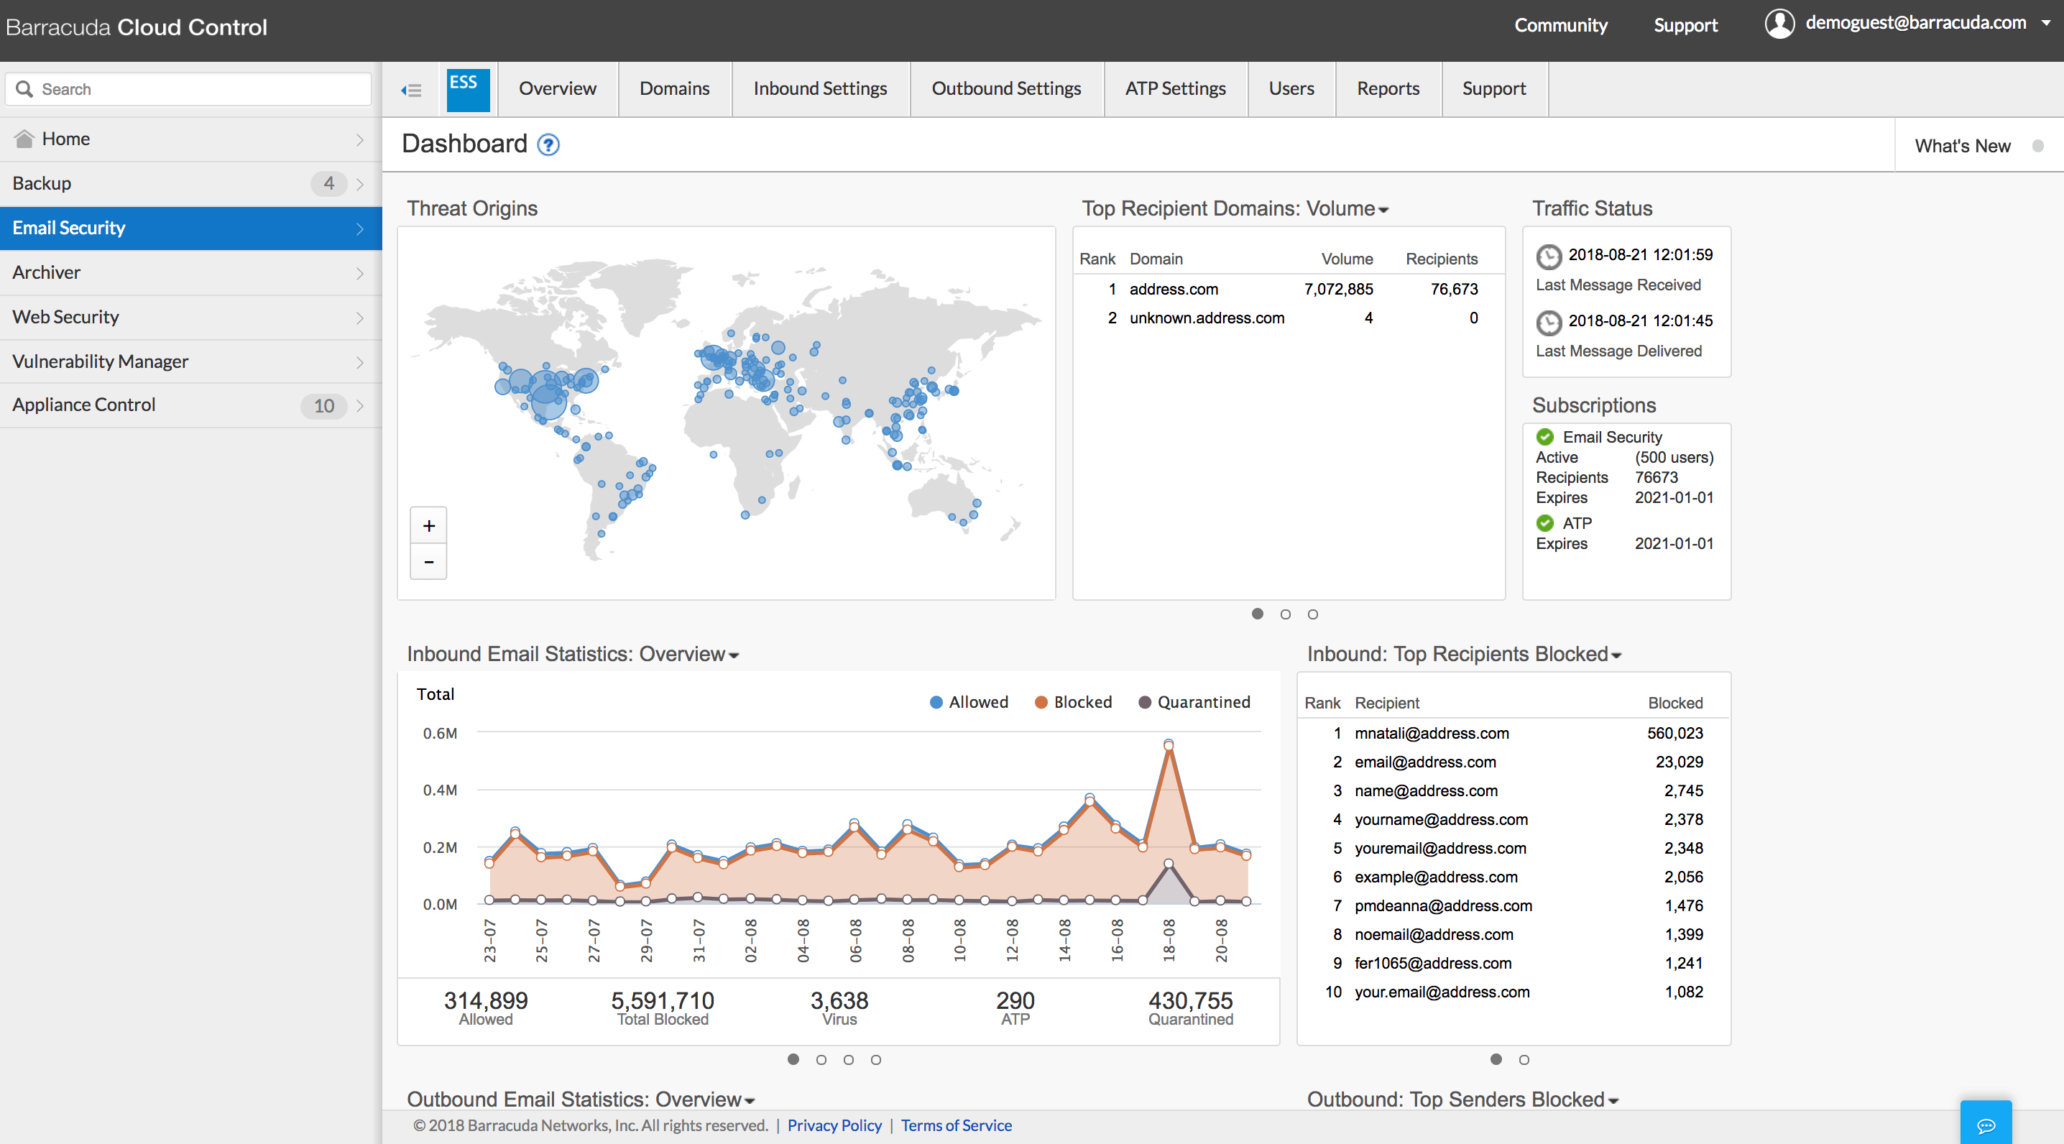Open Top Recipient Domains Volume dropdown
Image resolution: width=2064 pixels, height=1144 pixels.
(x=1383, y=209)
